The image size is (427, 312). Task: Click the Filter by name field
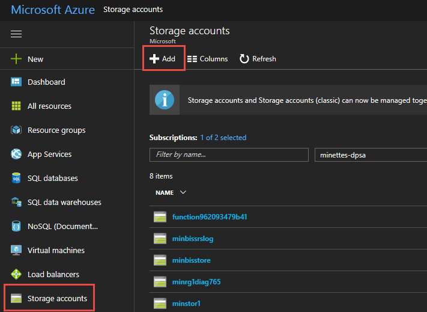click(229, 154)
